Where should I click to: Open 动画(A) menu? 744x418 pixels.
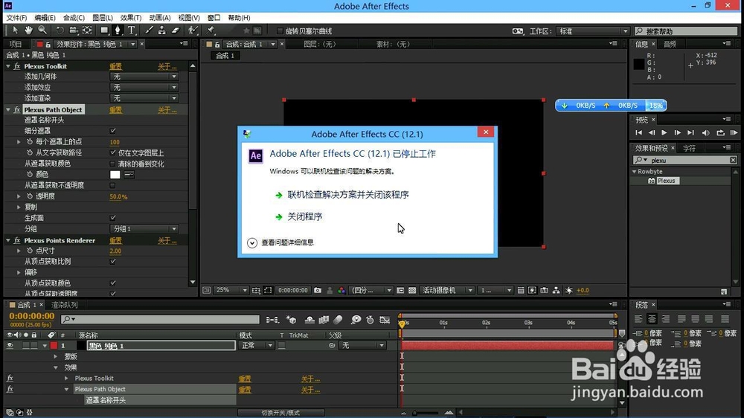coord(160,18)
